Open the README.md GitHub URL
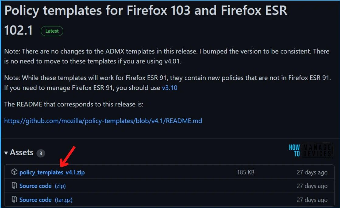Viewport: 340px width, 208px height. point(103,121)
